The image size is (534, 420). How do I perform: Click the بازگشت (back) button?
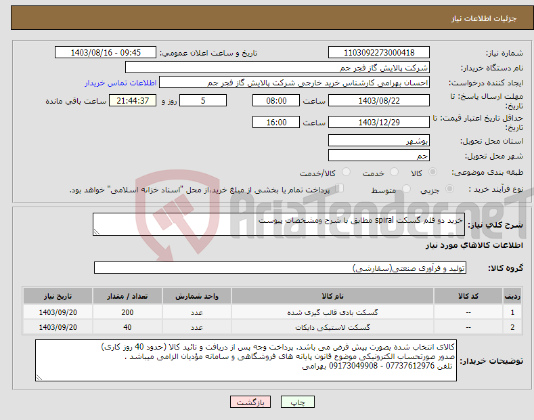(250, 402)
